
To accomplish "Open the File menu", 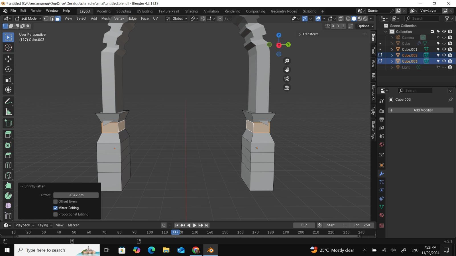I will point(13,11).
